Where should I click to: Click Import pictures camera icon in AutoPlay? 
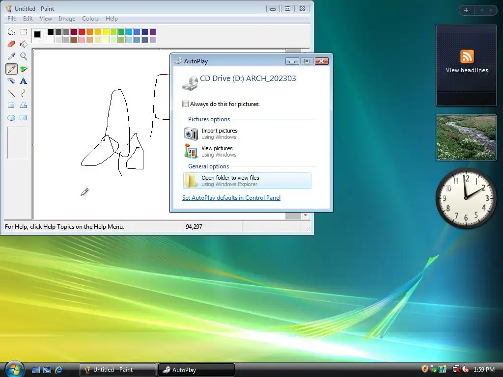[191, 134]
